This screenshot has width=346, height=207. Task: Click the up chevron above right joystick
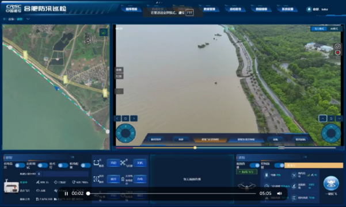322,118
